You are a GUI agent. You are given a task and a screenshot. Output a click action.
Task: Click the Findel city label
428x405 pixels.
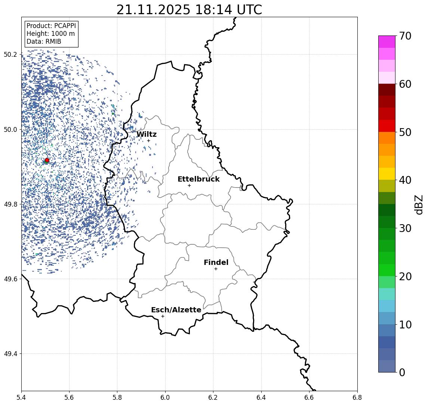216,262
